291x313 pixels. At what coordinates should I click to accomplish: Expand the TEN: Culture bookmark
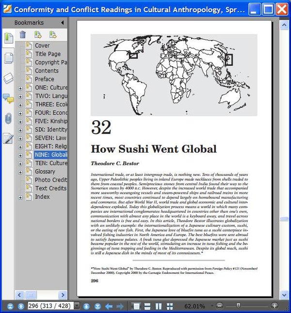(x=20, y=164)
